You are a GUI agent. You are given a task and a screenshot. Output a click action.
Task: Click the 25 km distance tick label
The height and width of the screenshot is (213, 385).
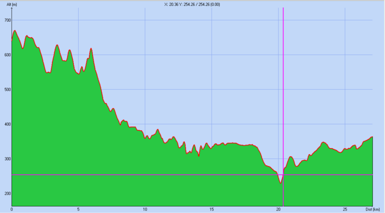pos(345,209)
